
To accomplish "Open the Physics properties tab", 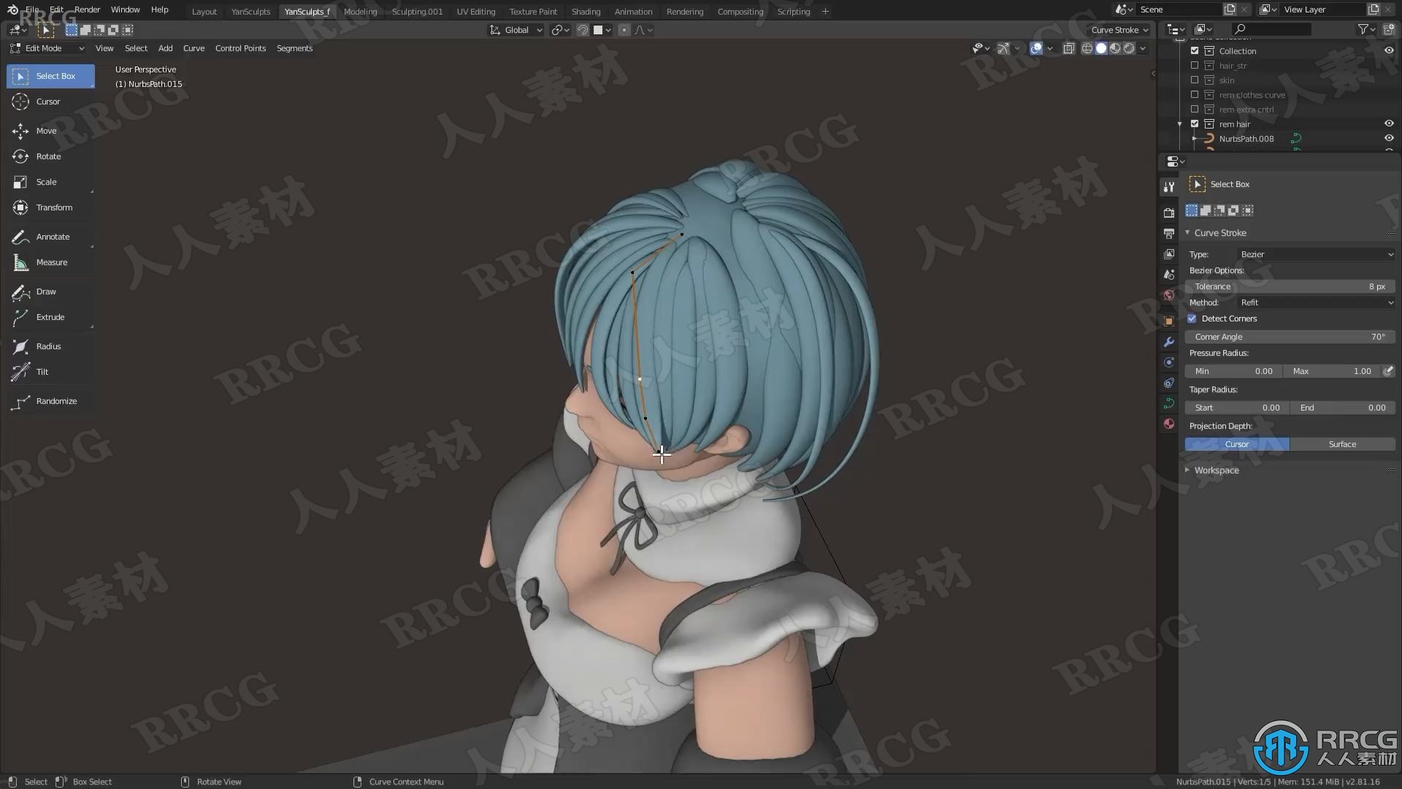I will click(1169, 362).
